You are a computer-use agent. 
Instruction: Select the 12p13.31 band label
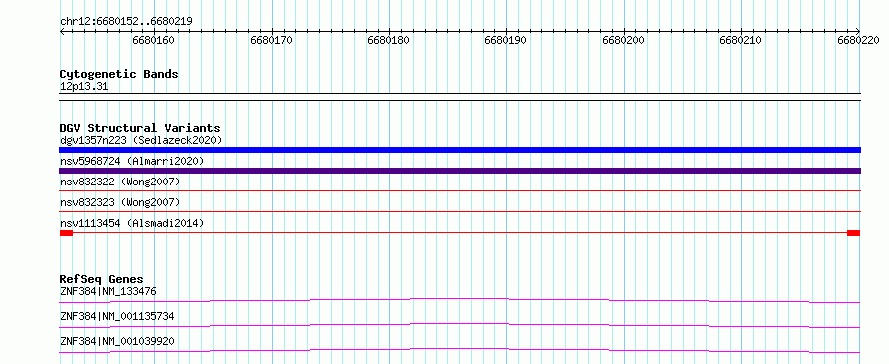click(x=84, y=87)
